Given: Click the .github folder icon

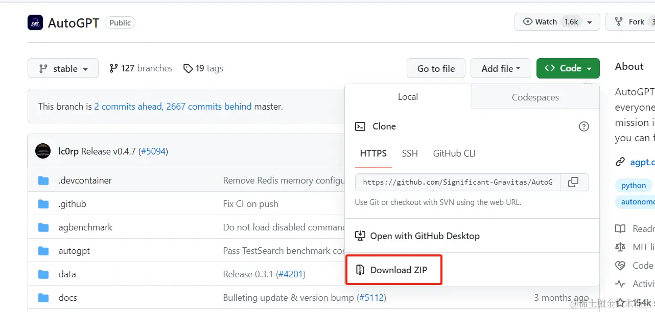Looking at the screenshot, I should tap(43, 204).
